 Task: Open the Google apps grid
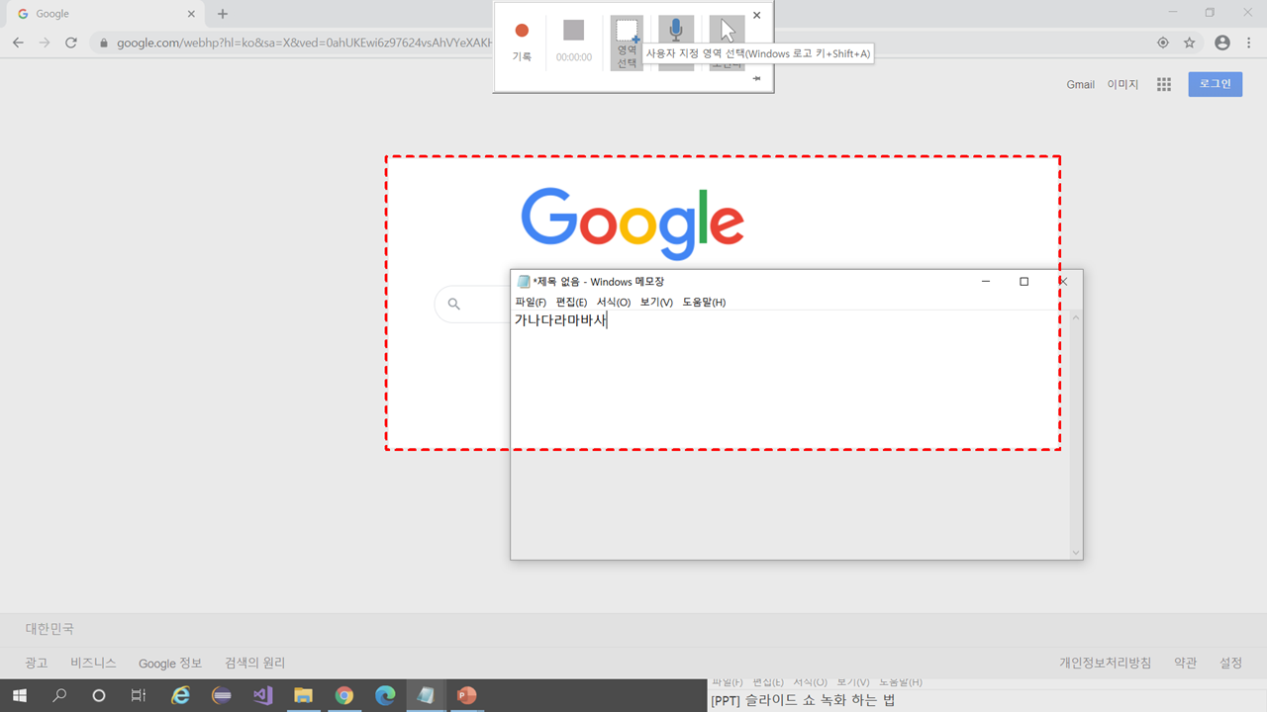(x=1164, y=84)
